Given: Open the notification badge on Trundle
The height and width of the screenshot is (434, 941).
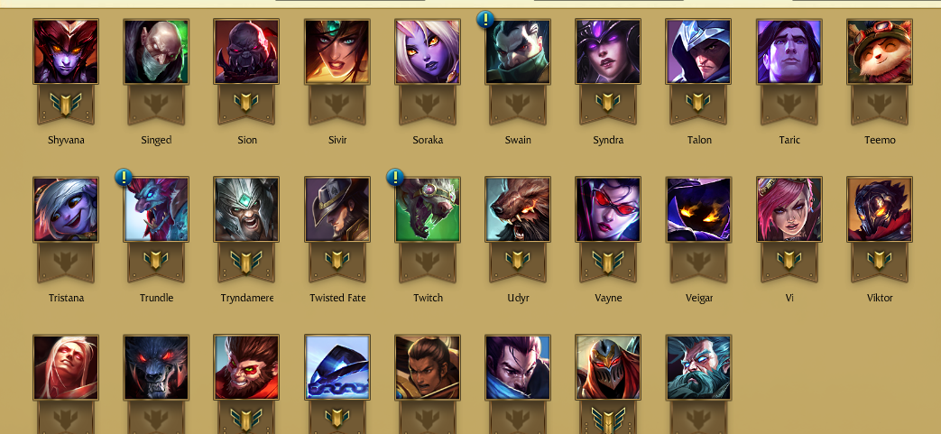Looking at the screenshot, I should click(x=124, y=177).
